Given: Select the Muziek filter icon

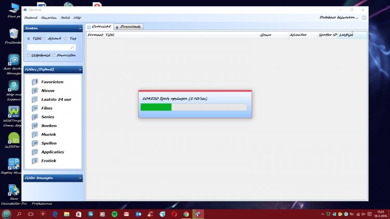Looking at the screenshot, I should [35, 134].
